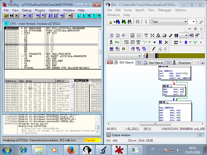207x155 pixels.
Task: Close the Hex View-A tab
Action: (x=139, y=63)
